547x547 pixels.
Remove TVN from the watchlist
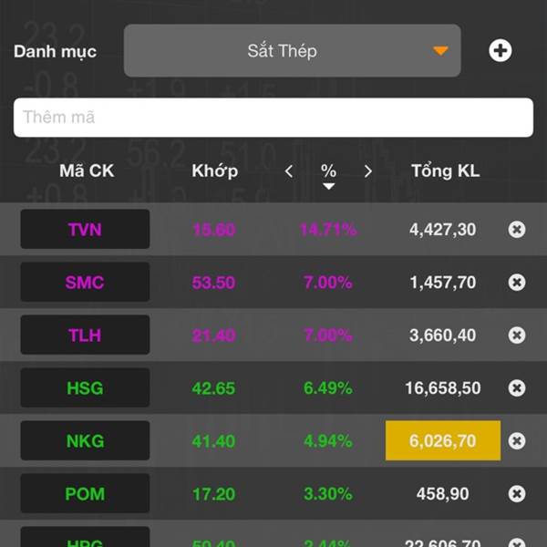517,230
